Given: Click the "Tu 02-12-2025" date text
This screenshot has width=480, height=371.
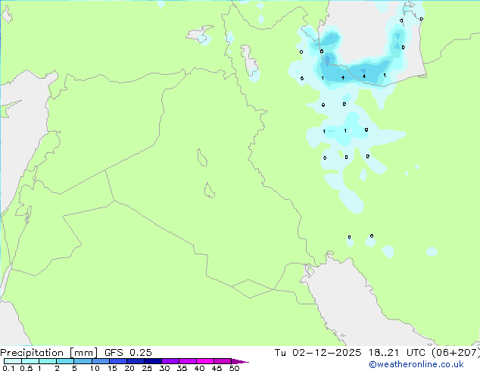Looking at the screenshot, I should coord(318,353).
